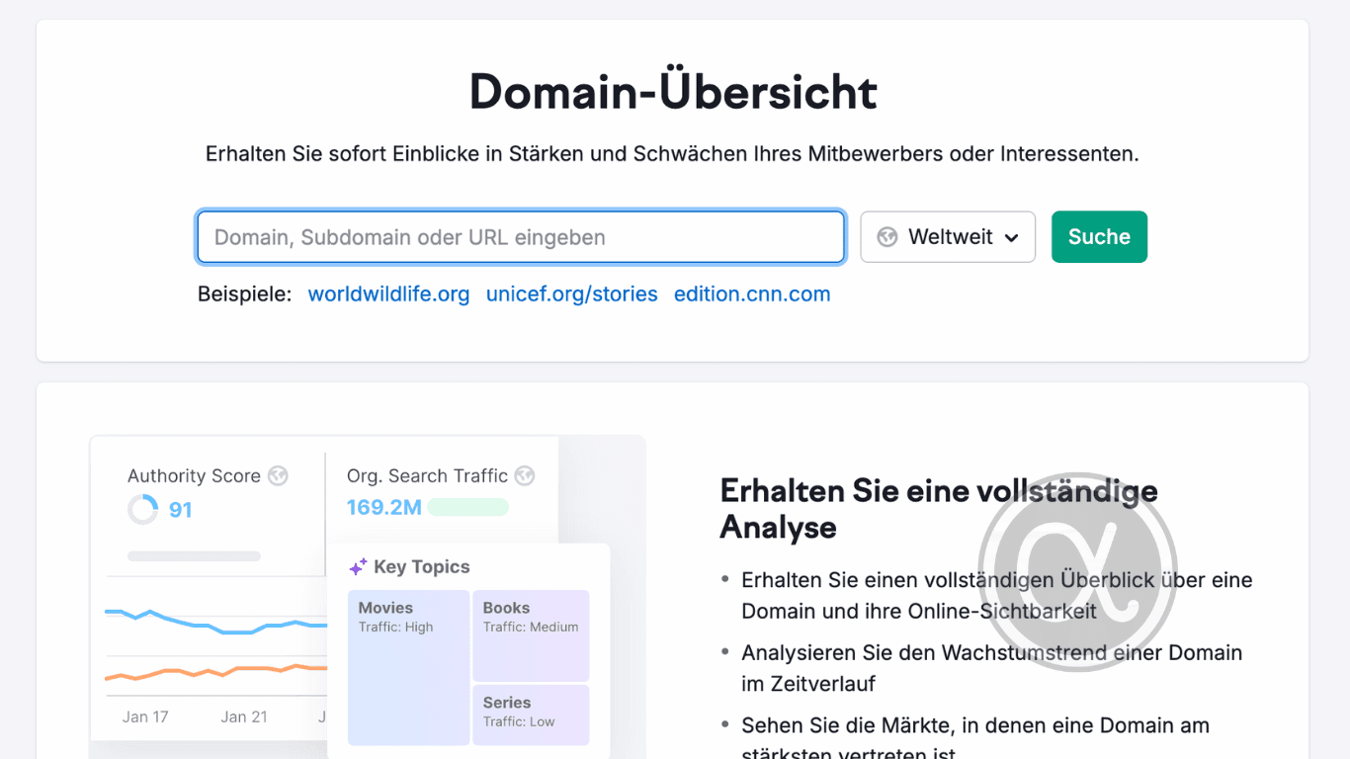Click the traffic value 169.2M
The height and width of the screenshot is (759, 1350).
(384, 508)
